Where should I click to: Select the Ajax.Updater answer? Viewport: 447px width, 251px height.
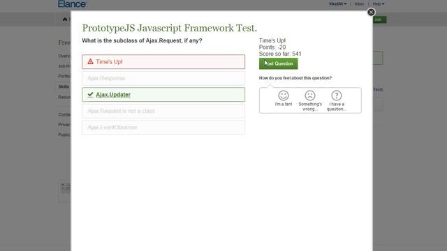coord(163,95)
